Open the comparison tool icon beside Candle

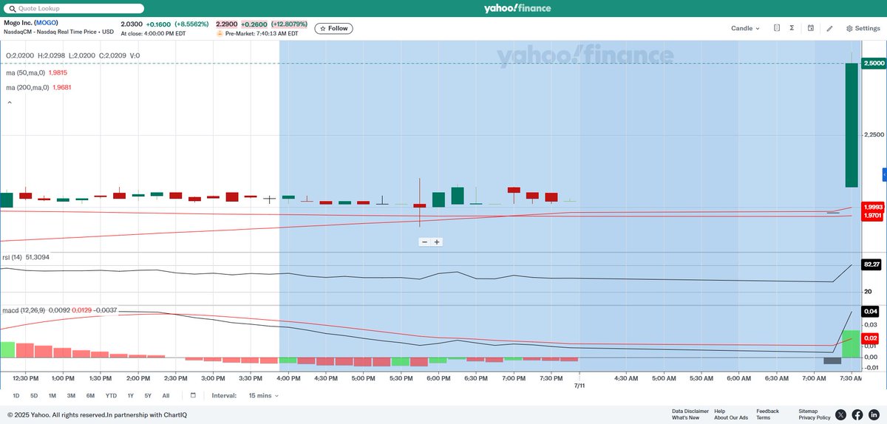click(x=777, y=28)
